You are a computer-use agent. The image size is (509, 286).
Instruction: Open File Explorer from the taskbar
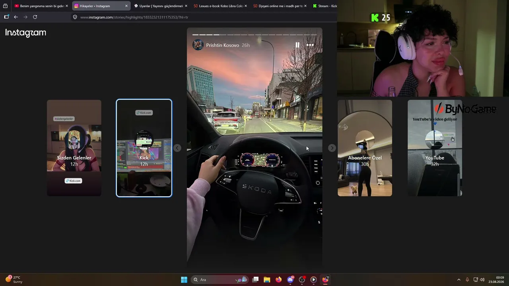(x=267, y=280)
